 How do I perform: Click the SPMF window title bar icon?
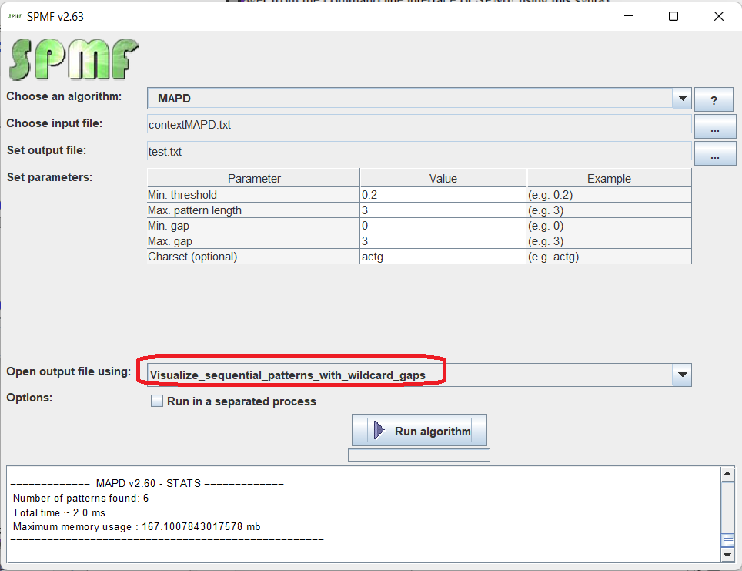click(x=16, y=16)
